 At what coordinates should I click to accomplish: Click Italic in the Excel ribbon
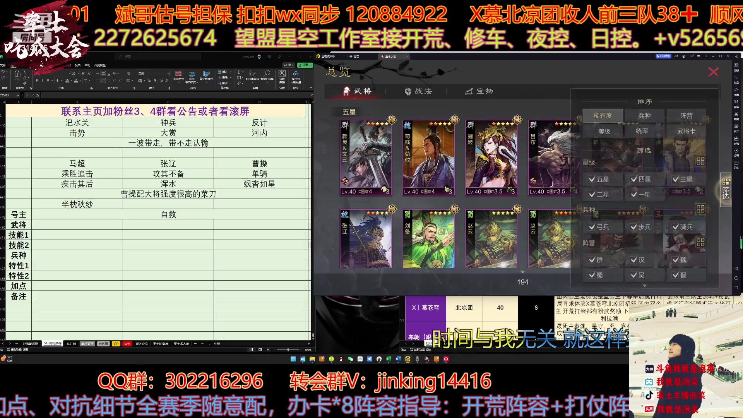[x=42, y=81]
